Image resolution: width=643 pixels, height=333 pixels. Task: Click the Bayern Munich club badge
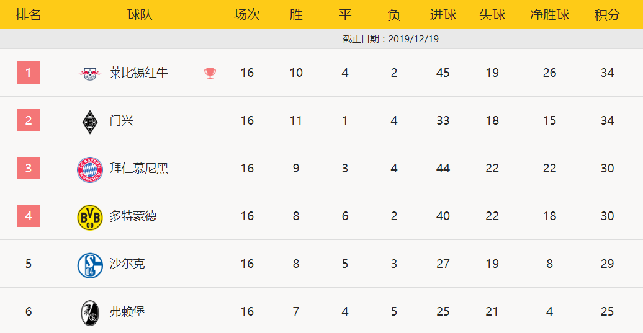pyautogui.click(x=90, y=169)
